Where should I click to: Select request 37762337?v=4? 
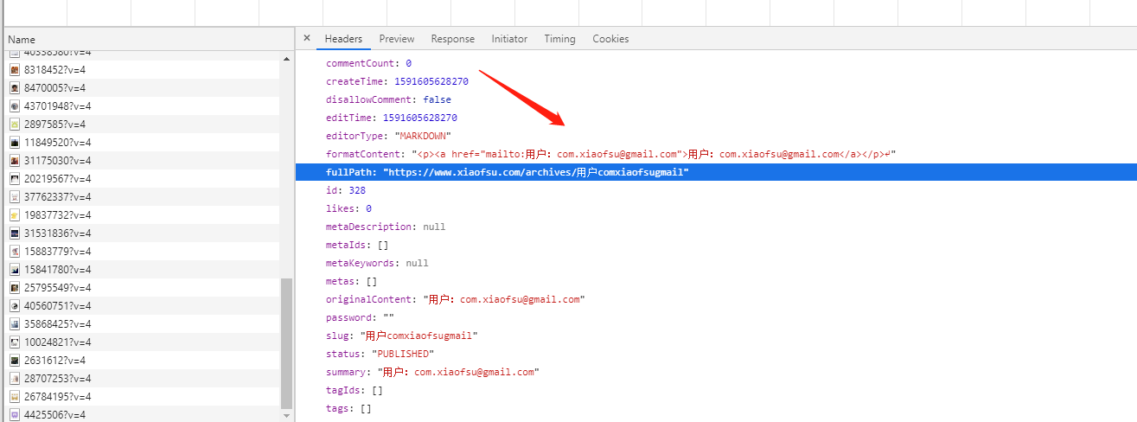(x=140, y=196)
